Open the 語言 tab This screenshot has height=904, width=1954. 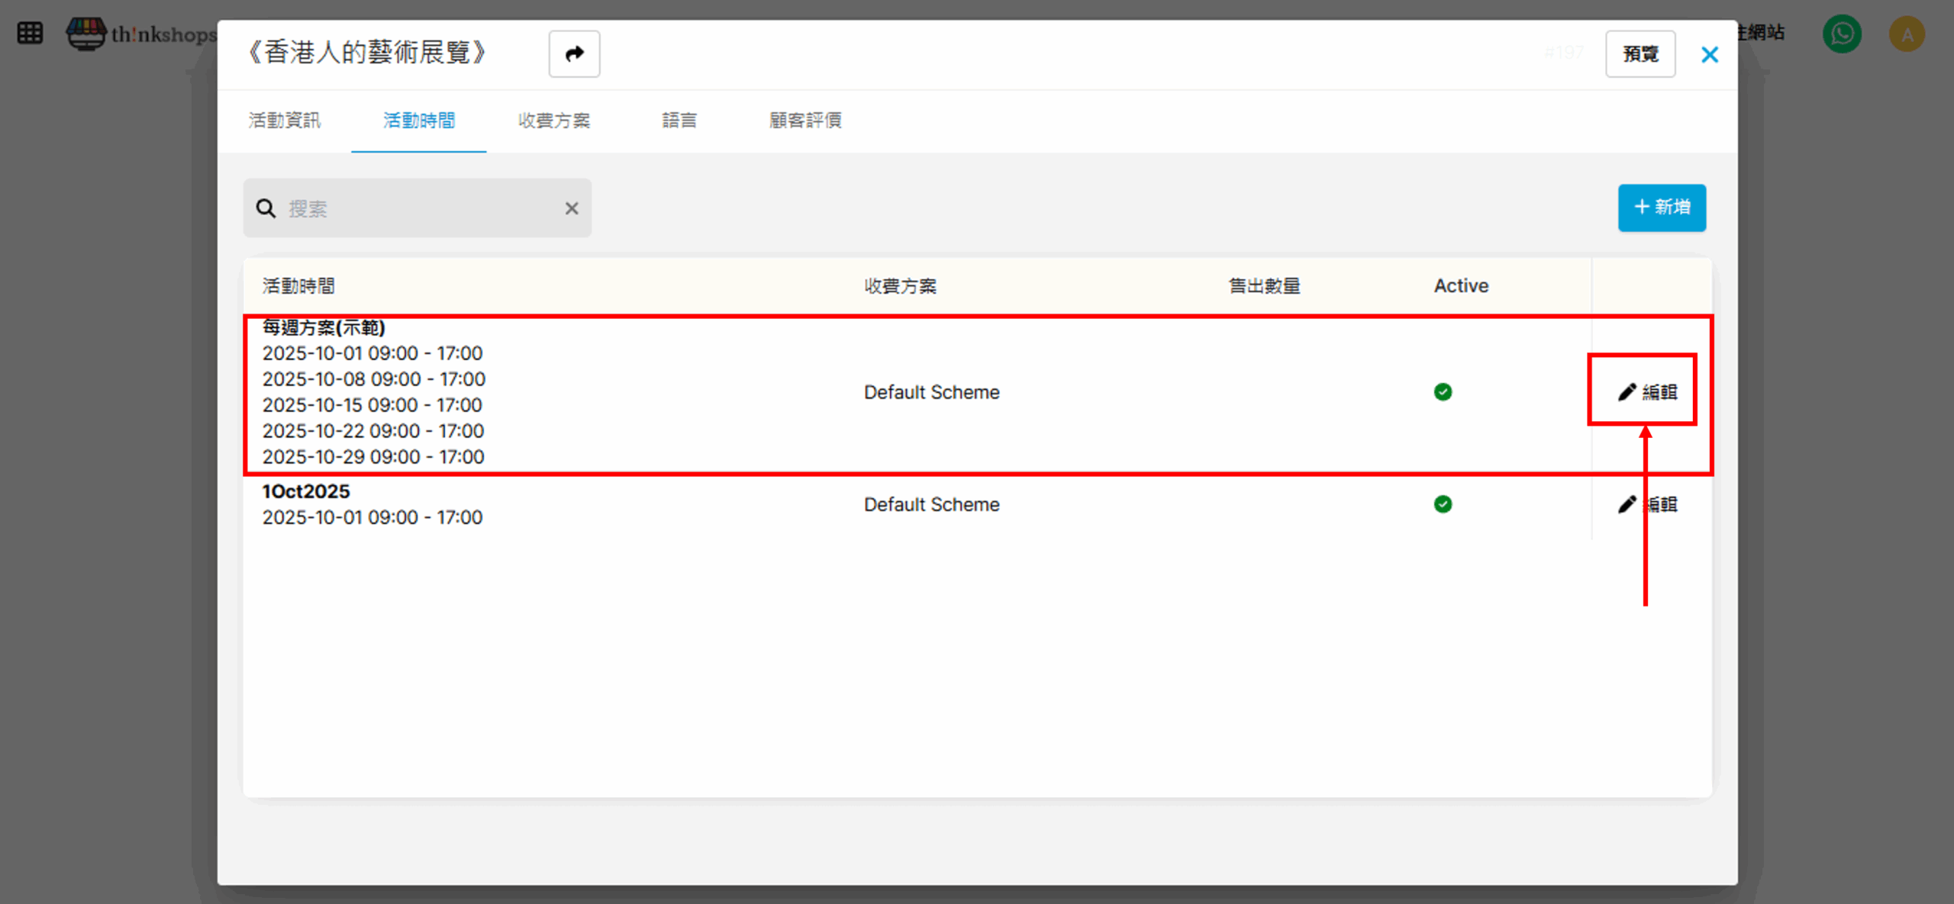pyautogui.click(x=679, y=121)
